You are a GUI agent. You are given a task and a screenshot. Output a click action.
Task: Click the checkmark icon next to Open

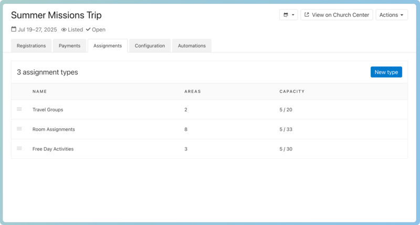(x=88, y=30)
